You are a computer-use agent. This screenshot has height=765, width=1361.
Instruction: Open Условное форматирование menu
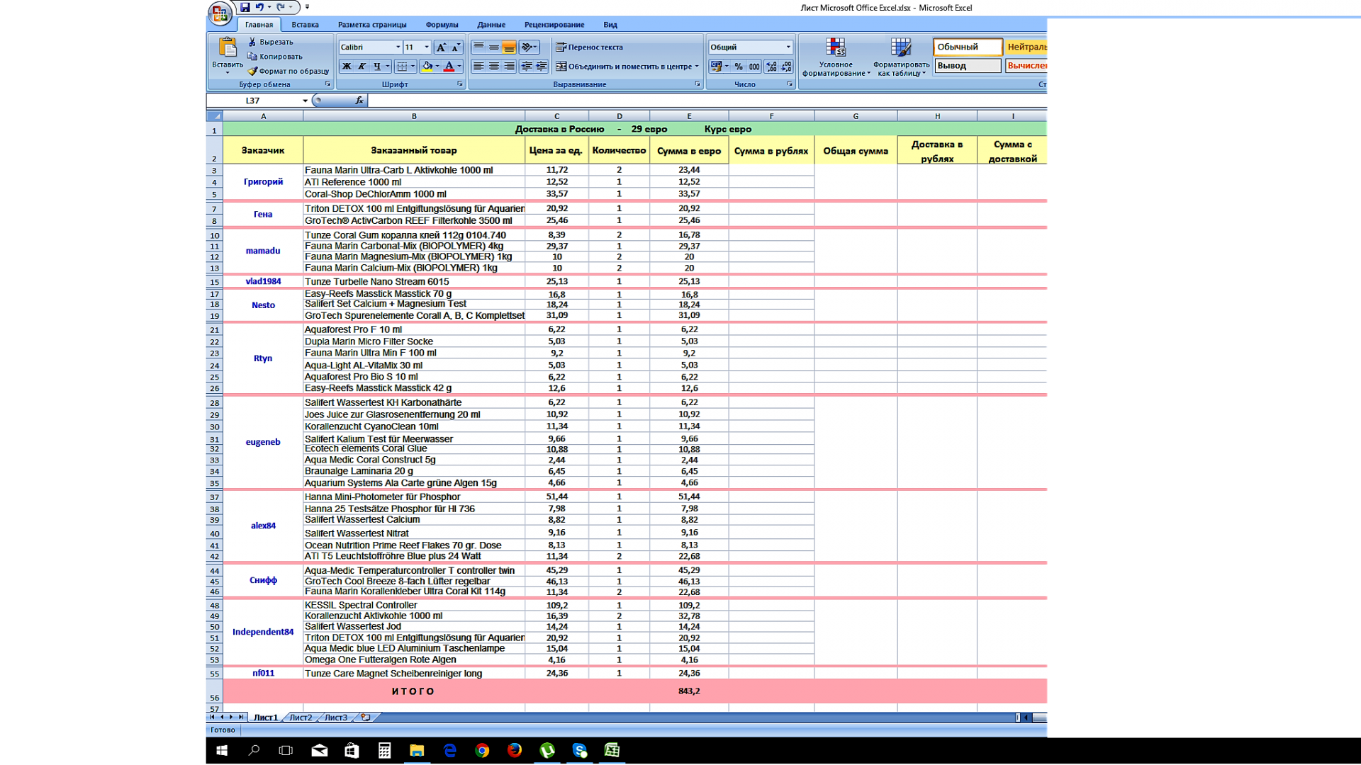pos(836,57)
